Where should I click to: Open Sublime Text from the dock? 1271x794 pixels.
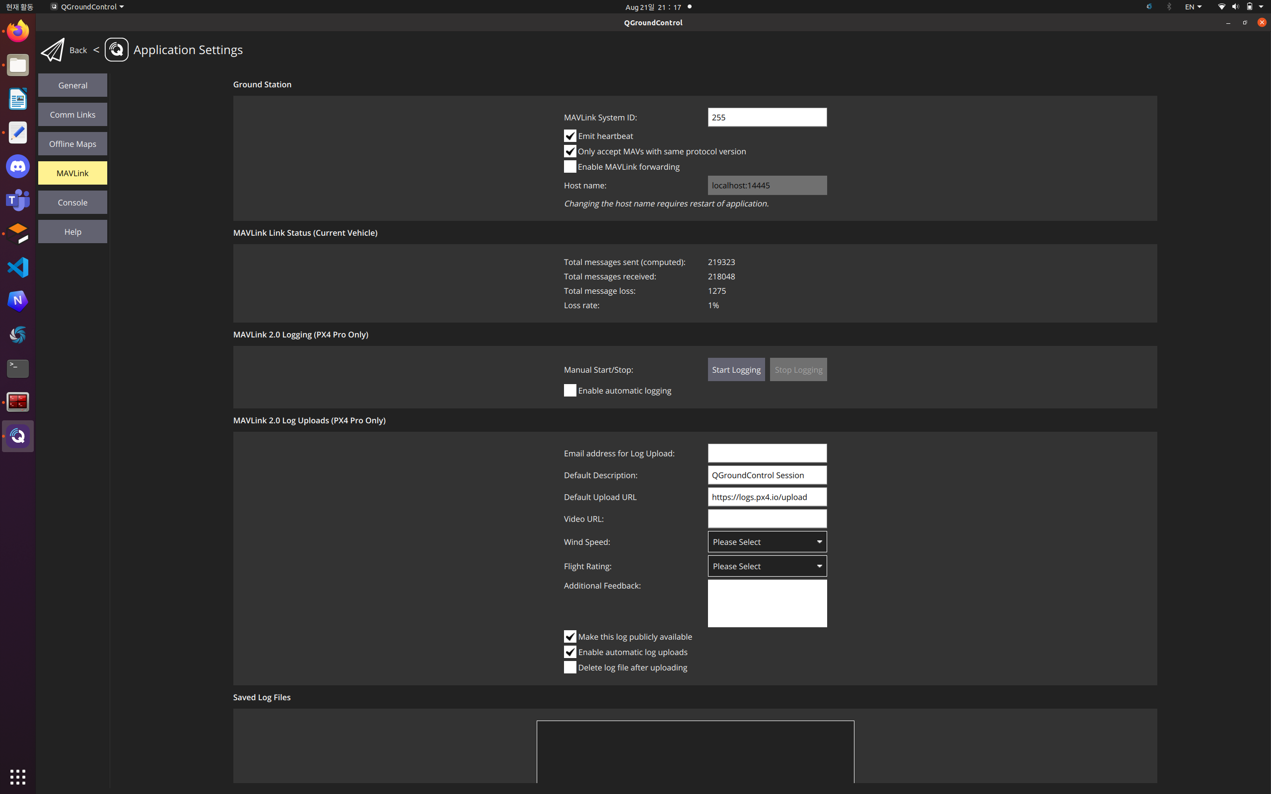[x=18, y=234]
